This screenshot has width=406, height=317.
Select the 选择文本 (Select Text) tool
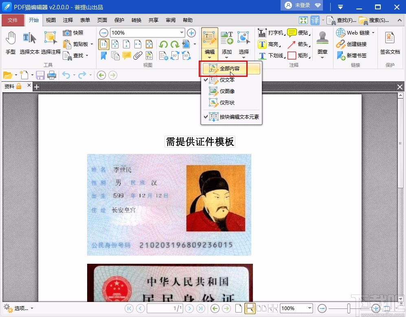click(29, 43)
